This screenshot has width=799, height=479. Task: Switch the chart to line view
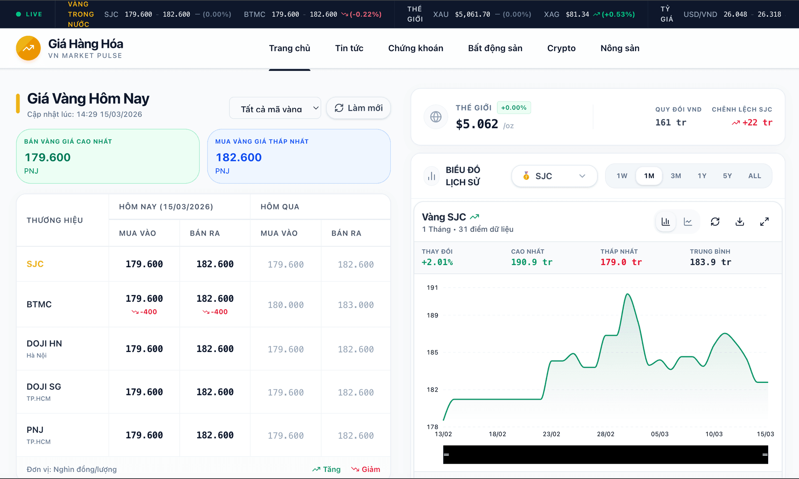click(689, 222)
